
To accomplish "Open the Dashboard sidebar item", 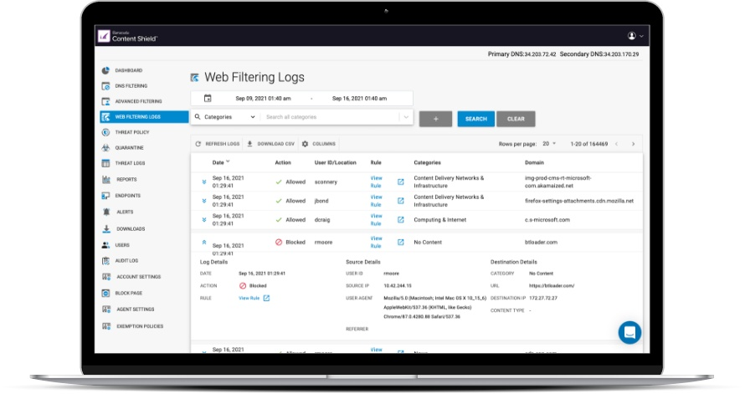I will point(128,70).
